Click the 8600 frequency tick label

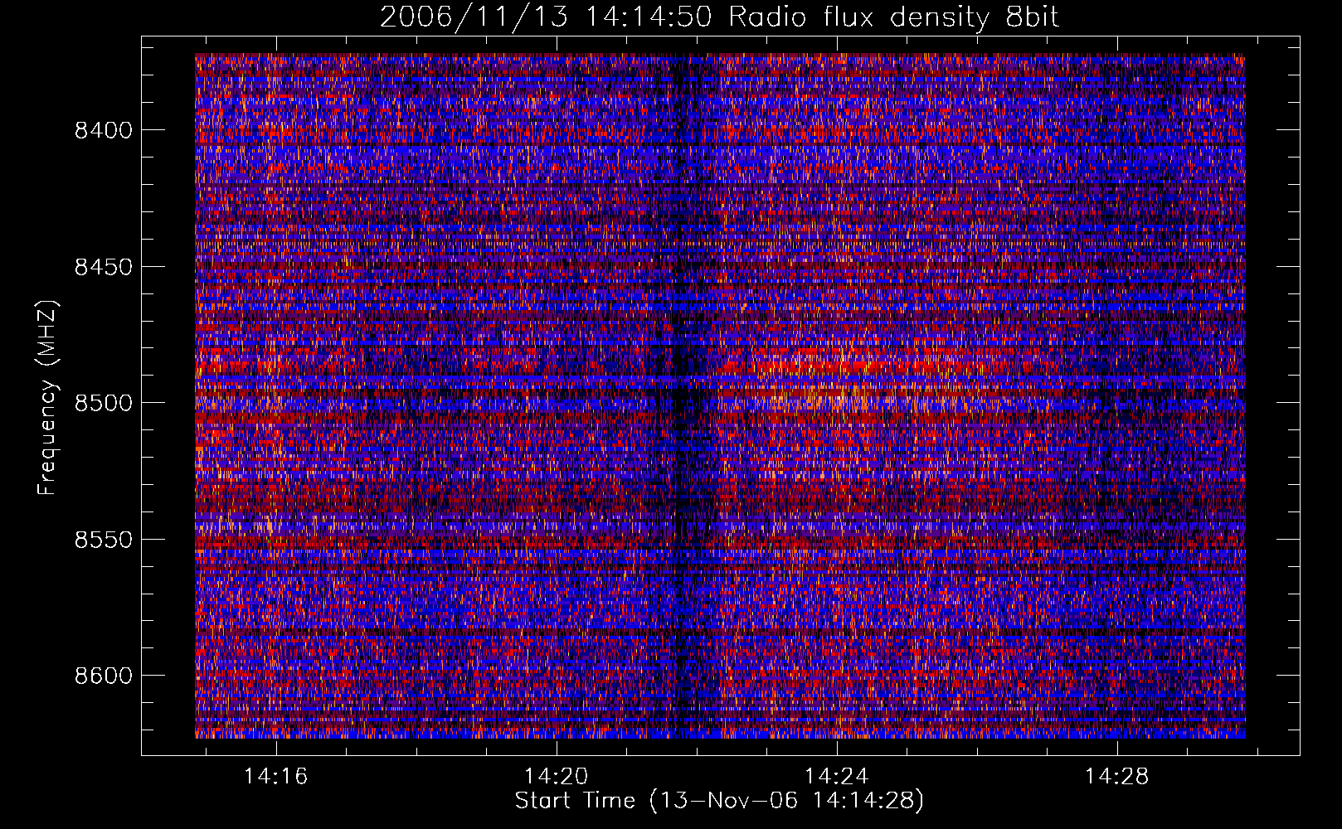point(104,676)
